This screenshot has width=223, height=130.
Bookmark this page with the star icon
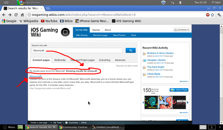pyautogui.click(x=212, y=15)
